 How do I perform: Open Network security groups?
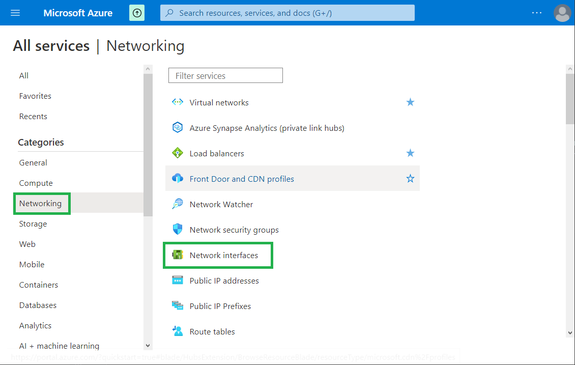tap(234, 230)
